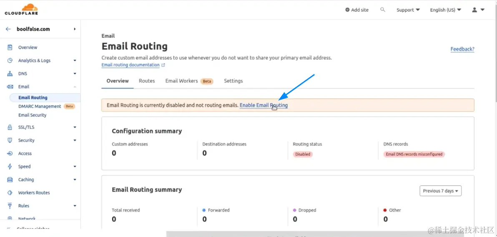The height and width of the screenshot is (237, 497).
Task: Switch to the Settings tab
Action: point(233,81)
